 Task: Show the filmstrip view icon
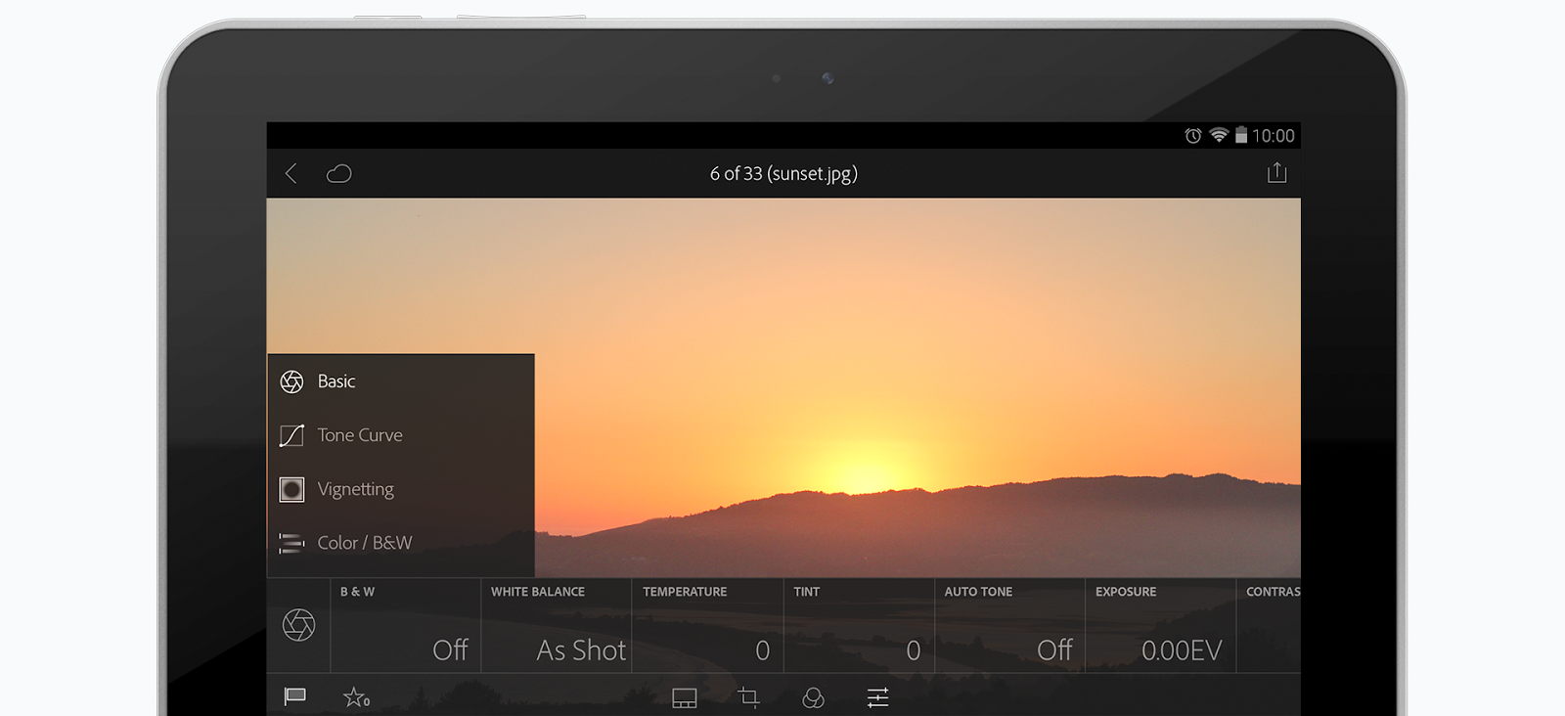click(685, 697)
